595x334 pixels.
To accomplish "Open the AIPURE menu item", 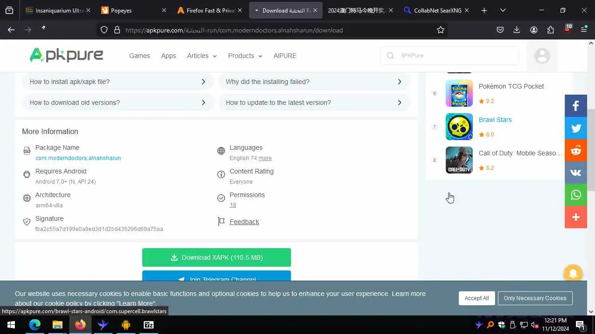I will click(x=285, y=56).
